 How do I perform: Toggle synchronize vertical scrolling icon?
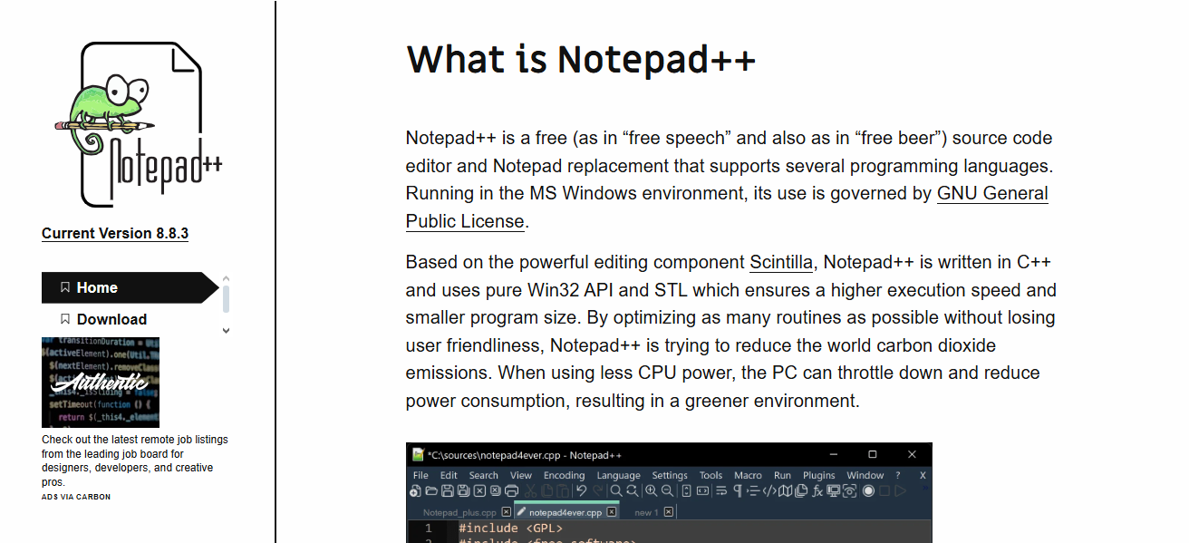tap(686, 490)
